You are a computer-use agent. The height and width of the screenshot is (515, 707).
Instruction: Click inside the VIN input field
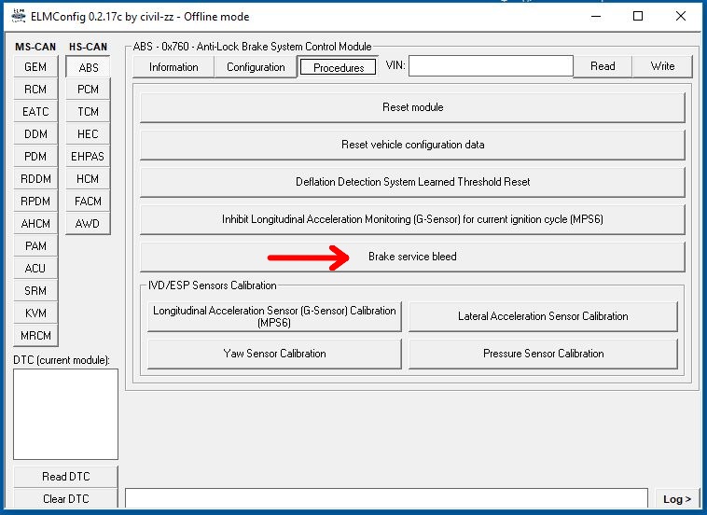pyautogui.click(x=491, y=66)
